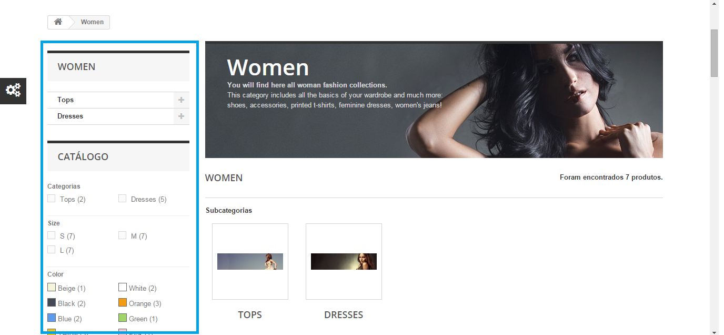The width and height of the screenshot is (724, 335).
Task: Click the Subcategorias heading
Action: (229, 211)
